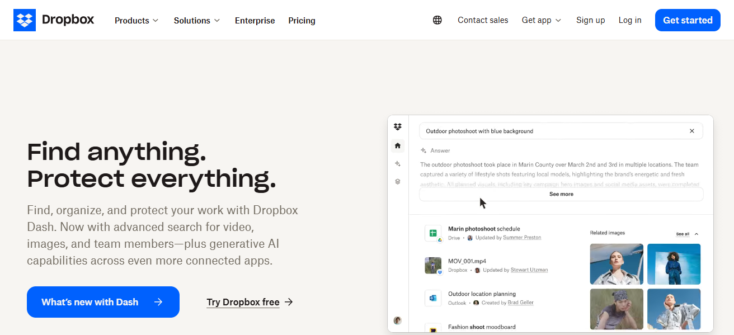Screen dimensions: 734x335
Task: Click Summer Preston author link
Action: pyautogui.click(x=522, y=238)
